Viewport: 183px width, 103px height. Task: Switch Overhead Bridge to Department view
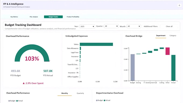click(x=161, y=35)
